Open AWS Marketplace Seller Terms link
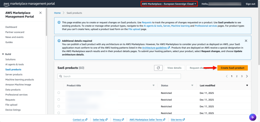 point(147,120)
